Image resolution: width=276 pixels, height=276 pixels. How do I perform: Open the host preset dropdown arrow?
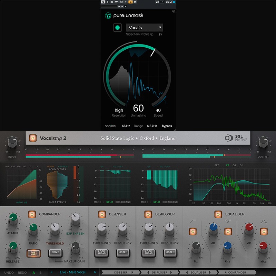pos(125,6)
